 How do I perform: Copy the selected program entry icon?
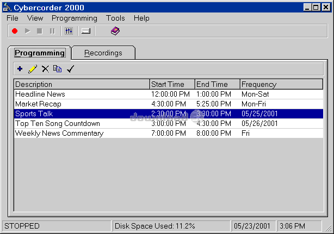pyautogui.click(x=58, y=69)
